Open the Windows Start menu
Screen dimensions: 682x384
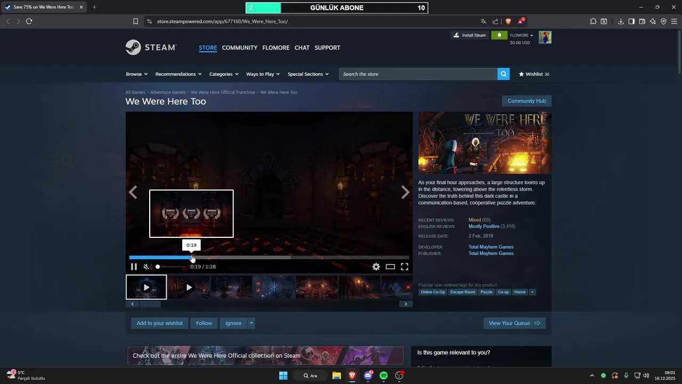tap(283, 375)
